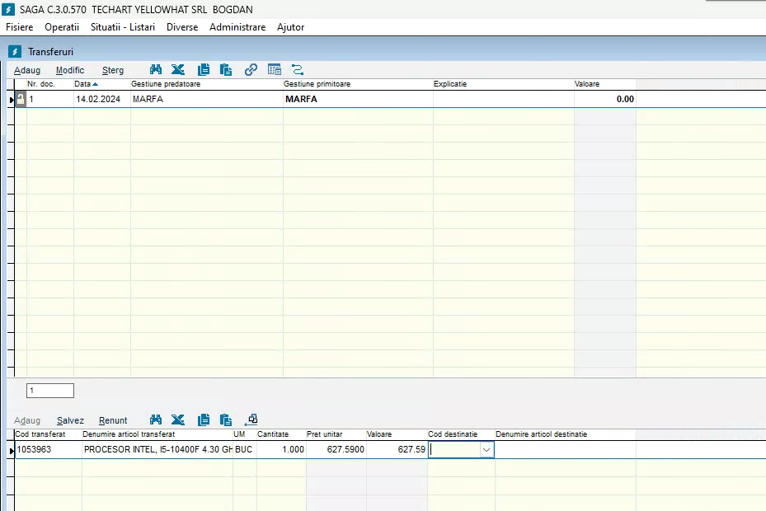Click the Cod destinatie input field
The width and height of the screenshot is (766, 511).
pos(454,449)
